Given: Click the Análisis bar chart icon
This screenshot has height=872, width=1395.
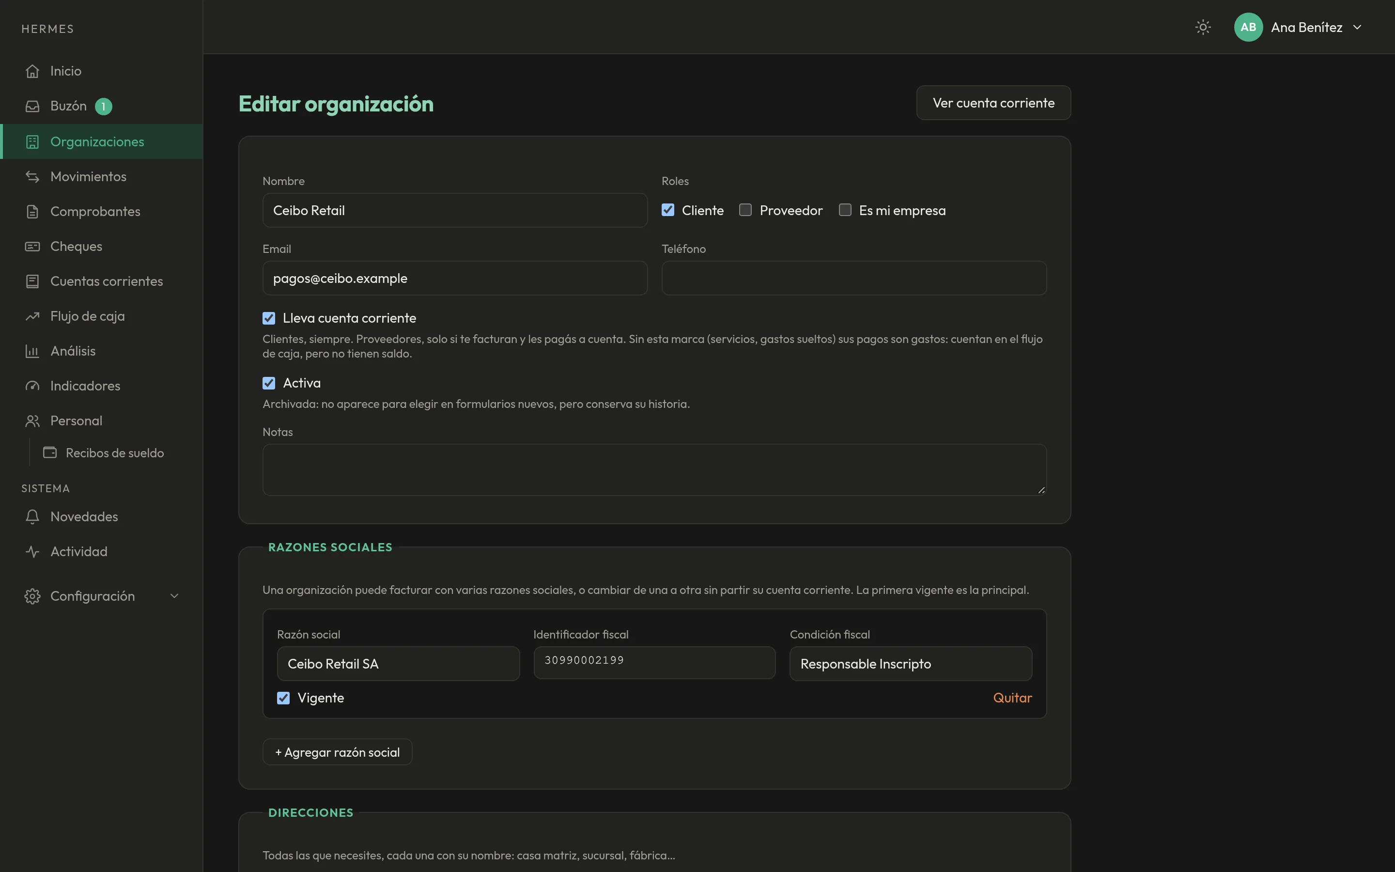Looking at the screenshot, I should point(32,351).
